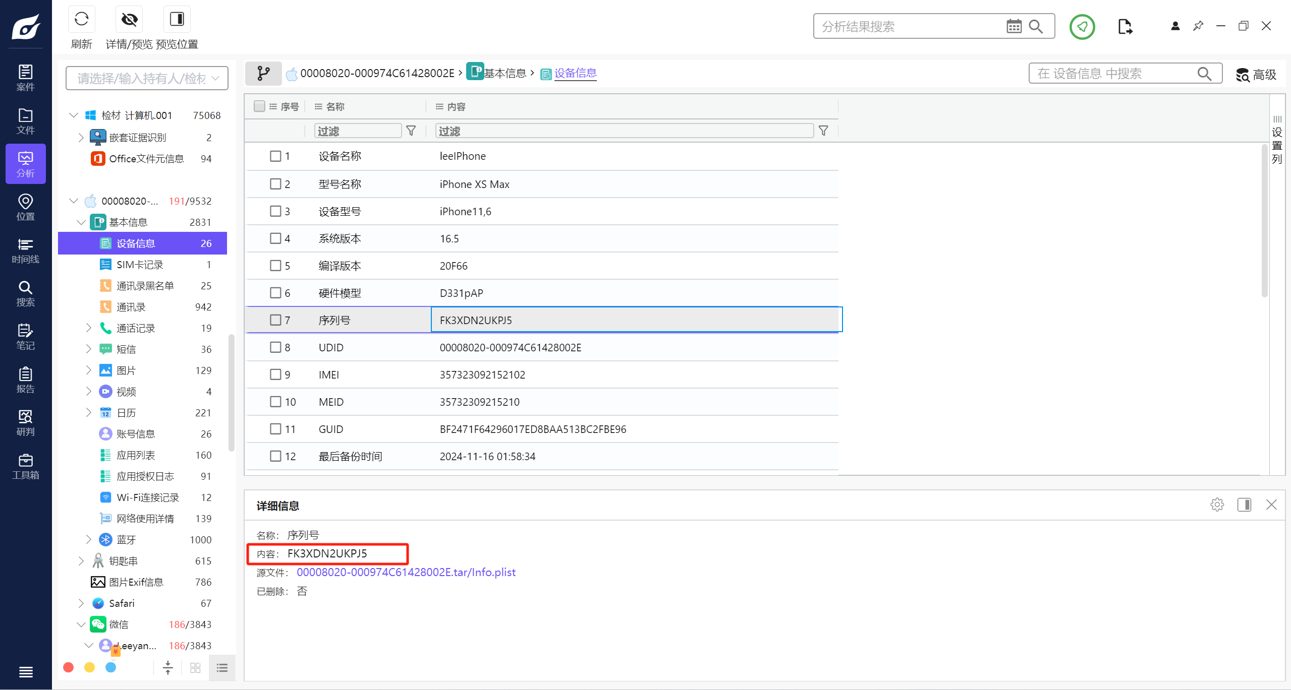Check the checkbox for row 序列号
The width and height of the screenshot is (1291, 690).
[275, 320]
